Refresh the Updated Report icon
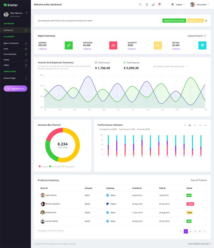 coord(205,36)
